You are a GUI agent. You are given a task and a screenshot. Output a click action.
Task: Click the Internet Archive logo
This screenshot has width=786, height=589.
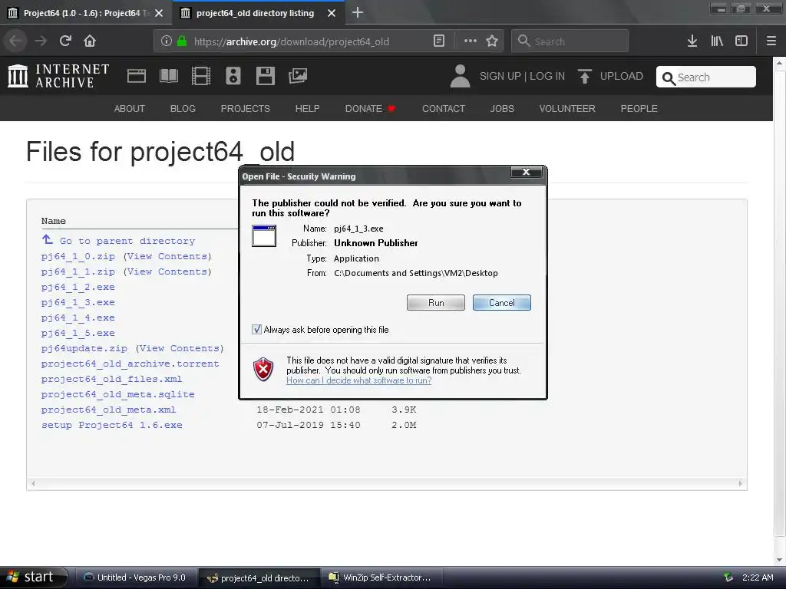(58, 76)
